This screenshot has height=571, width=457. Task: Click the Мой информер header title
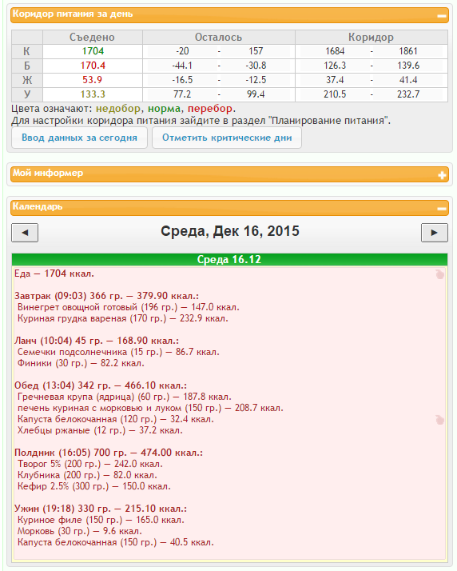pyautogui.click(x=48, y=173)
